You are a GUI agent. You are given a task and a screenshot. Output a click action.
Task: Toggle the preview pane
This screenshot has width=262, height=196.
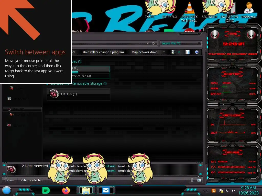point(188,52)
